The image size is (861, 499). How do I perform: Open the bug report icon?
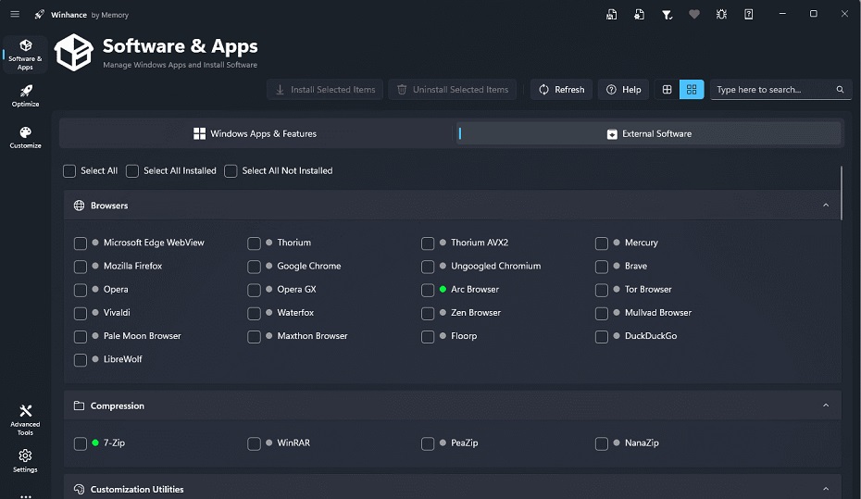721,15
